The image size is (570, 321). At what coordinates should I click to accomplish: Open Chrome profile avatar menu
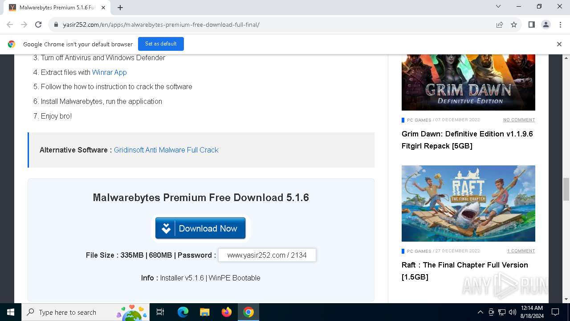546,25
